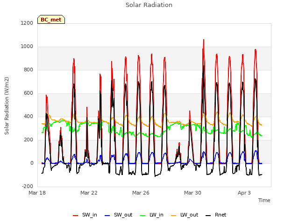The height and width of the screenshot is (224, 299).
Task: Toggle the Rnet legend entry
Action: pyautogui.click(x=216, y=215)
